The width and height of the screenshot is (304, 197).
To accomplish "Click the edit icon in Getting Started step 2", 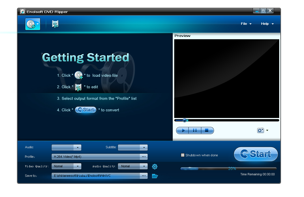I will (x=78, y=87).
